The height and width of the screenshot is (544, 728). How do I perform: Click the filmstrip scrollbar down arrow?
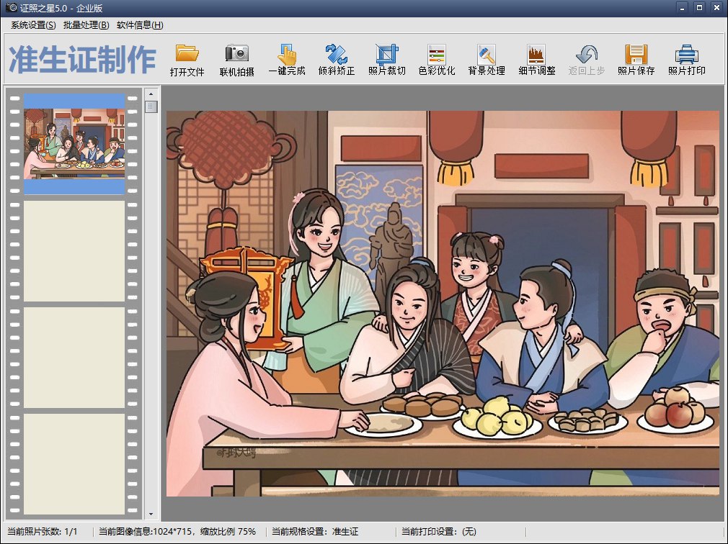click(151, 514)
